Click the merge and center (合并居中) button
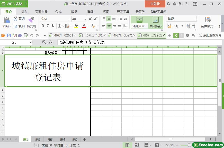The height and width of the screenshot is (148, 224). [139, 22]
